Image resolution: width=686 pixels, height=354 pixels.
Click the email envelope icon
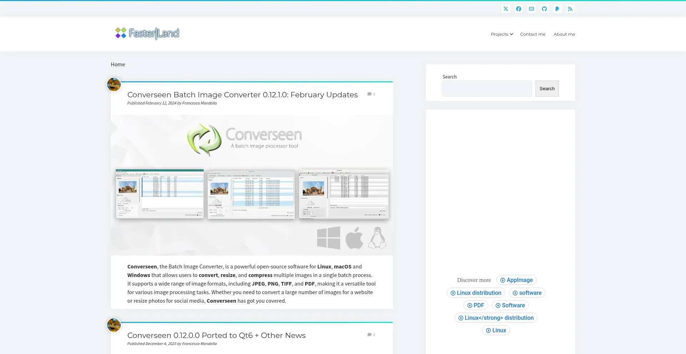coord(531,9)
